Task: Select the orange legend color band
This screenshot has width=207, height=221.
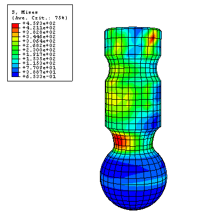Action: [15, 30]
